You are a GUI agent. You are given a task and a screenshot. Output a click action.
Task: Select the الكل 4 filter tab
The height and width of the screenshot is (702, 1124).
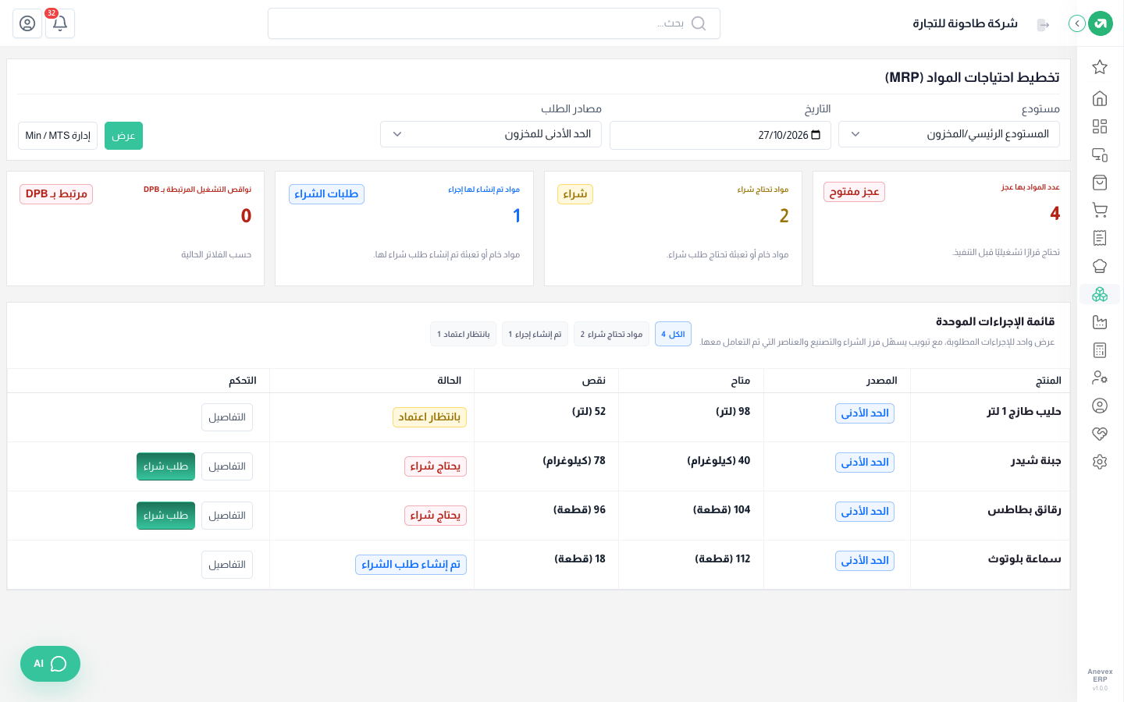click(673, 334)
